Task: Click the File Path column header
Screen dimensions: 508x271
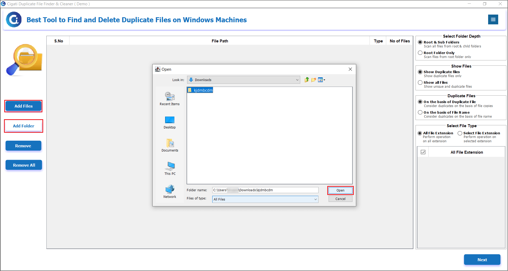Action: pyautogui.click(x=220, y=41)
